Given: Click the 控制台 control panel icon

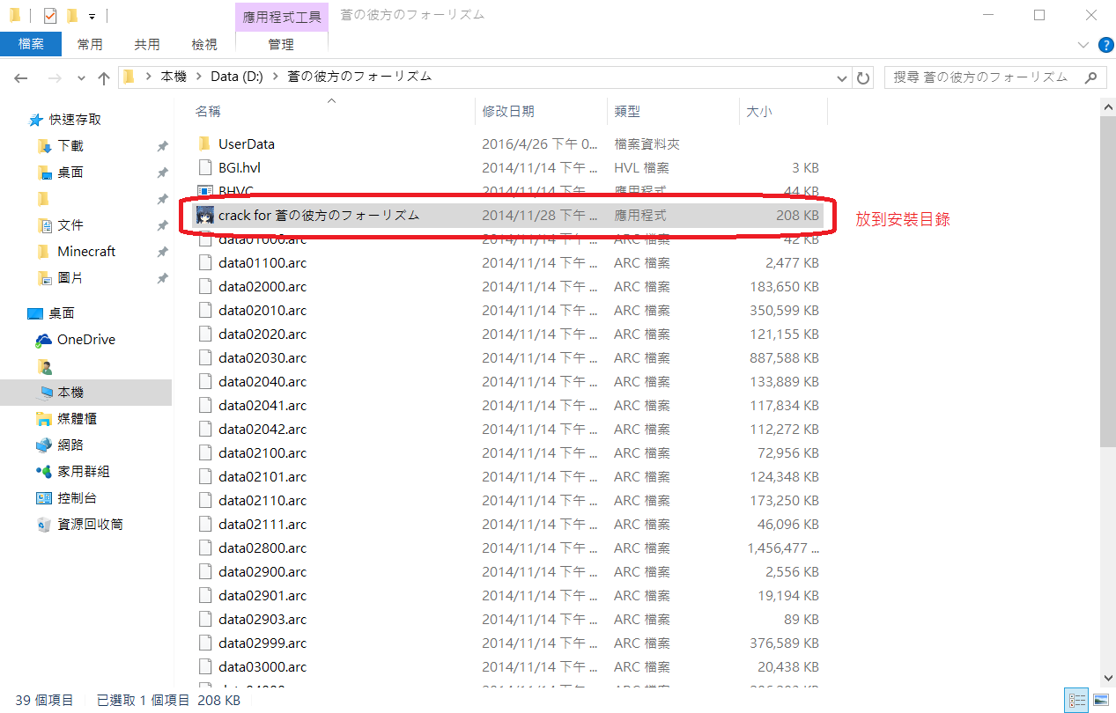Looking at the screenshot, I should (x=43, y=498).
